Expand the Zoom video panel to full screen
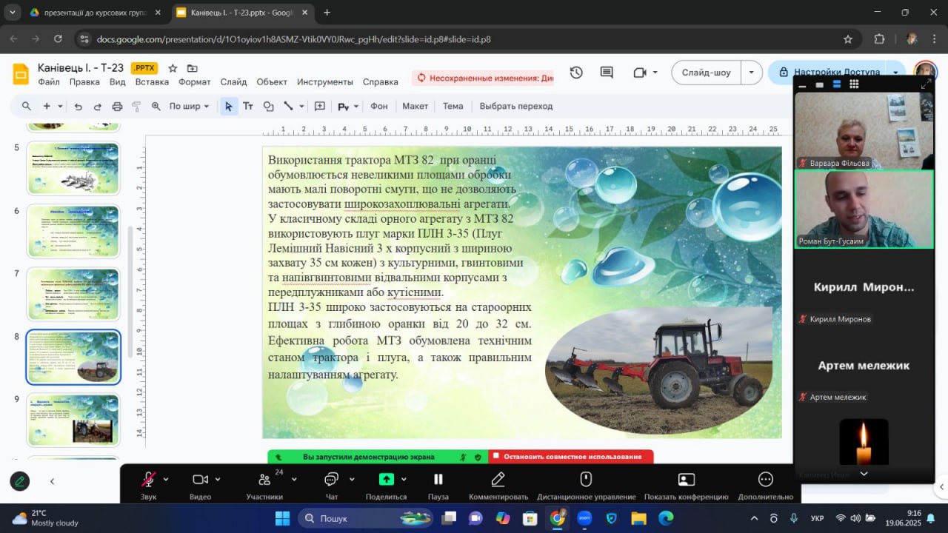 [x=926, y=84]
